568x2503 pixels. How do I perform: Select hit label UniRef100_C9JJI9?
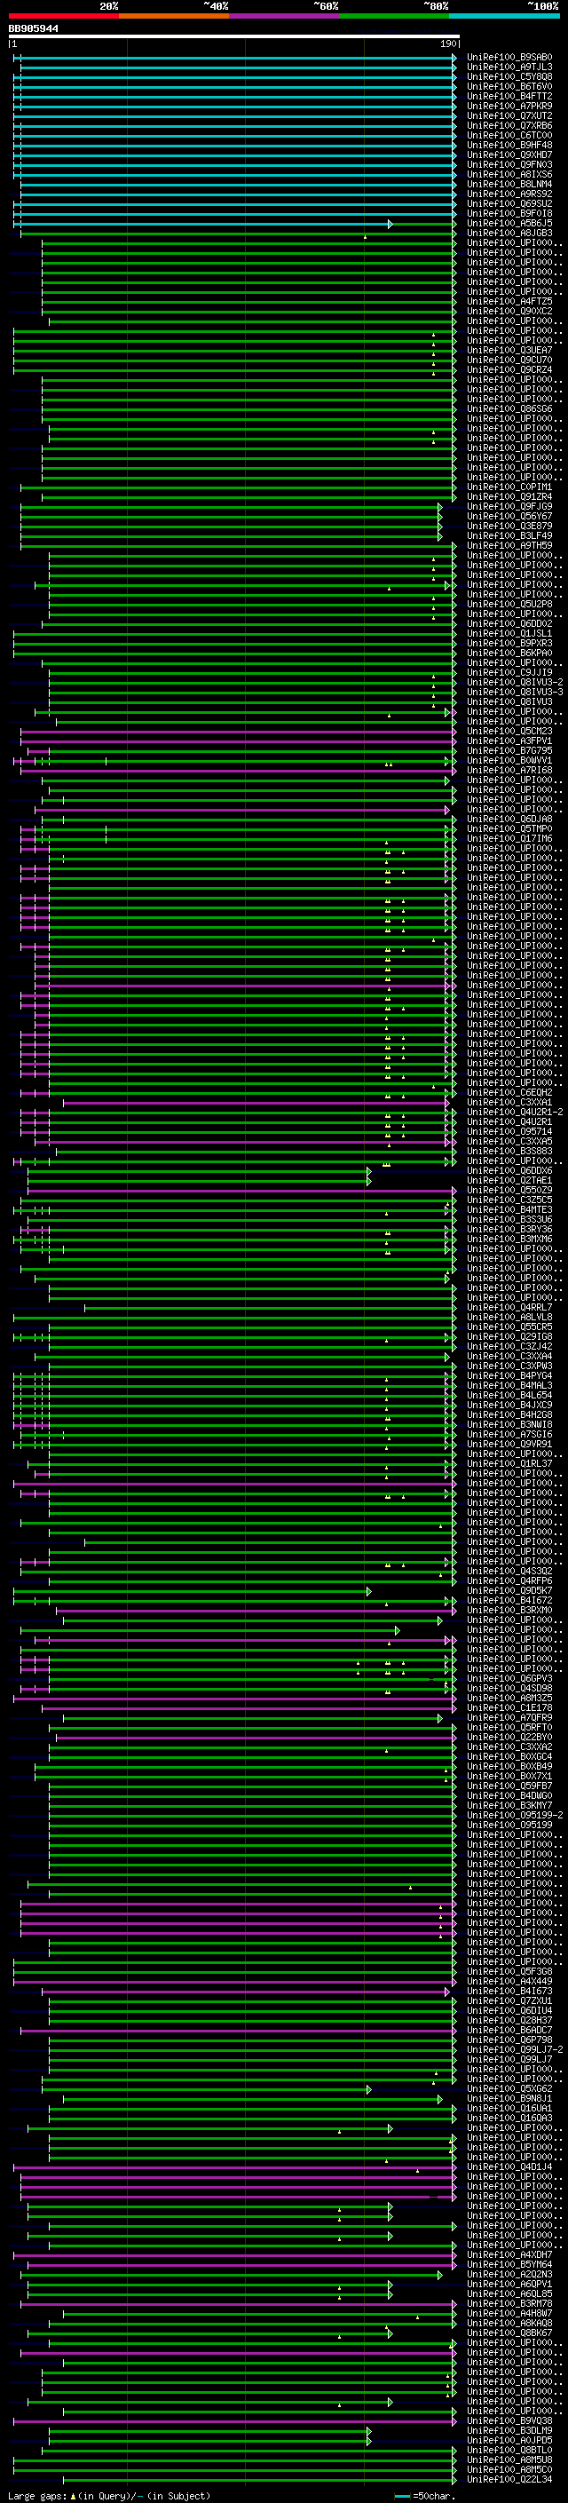[x=509, y=673]
